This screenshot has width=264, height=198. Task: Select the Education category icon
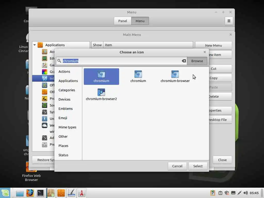tap(45, 59)
